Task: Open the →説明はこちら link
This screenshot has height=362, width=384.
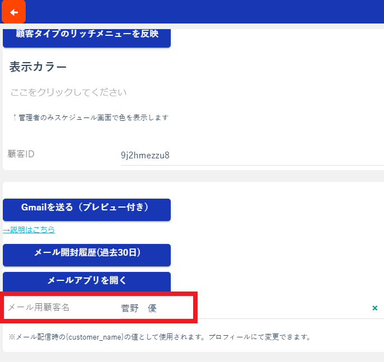Action: 29,229
